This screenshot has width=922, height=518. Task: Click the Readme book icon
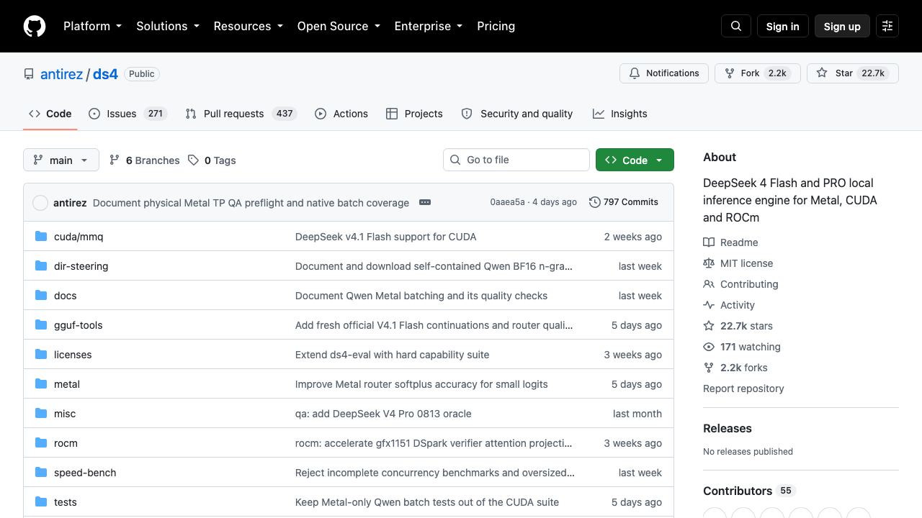[x=709, y=242]
